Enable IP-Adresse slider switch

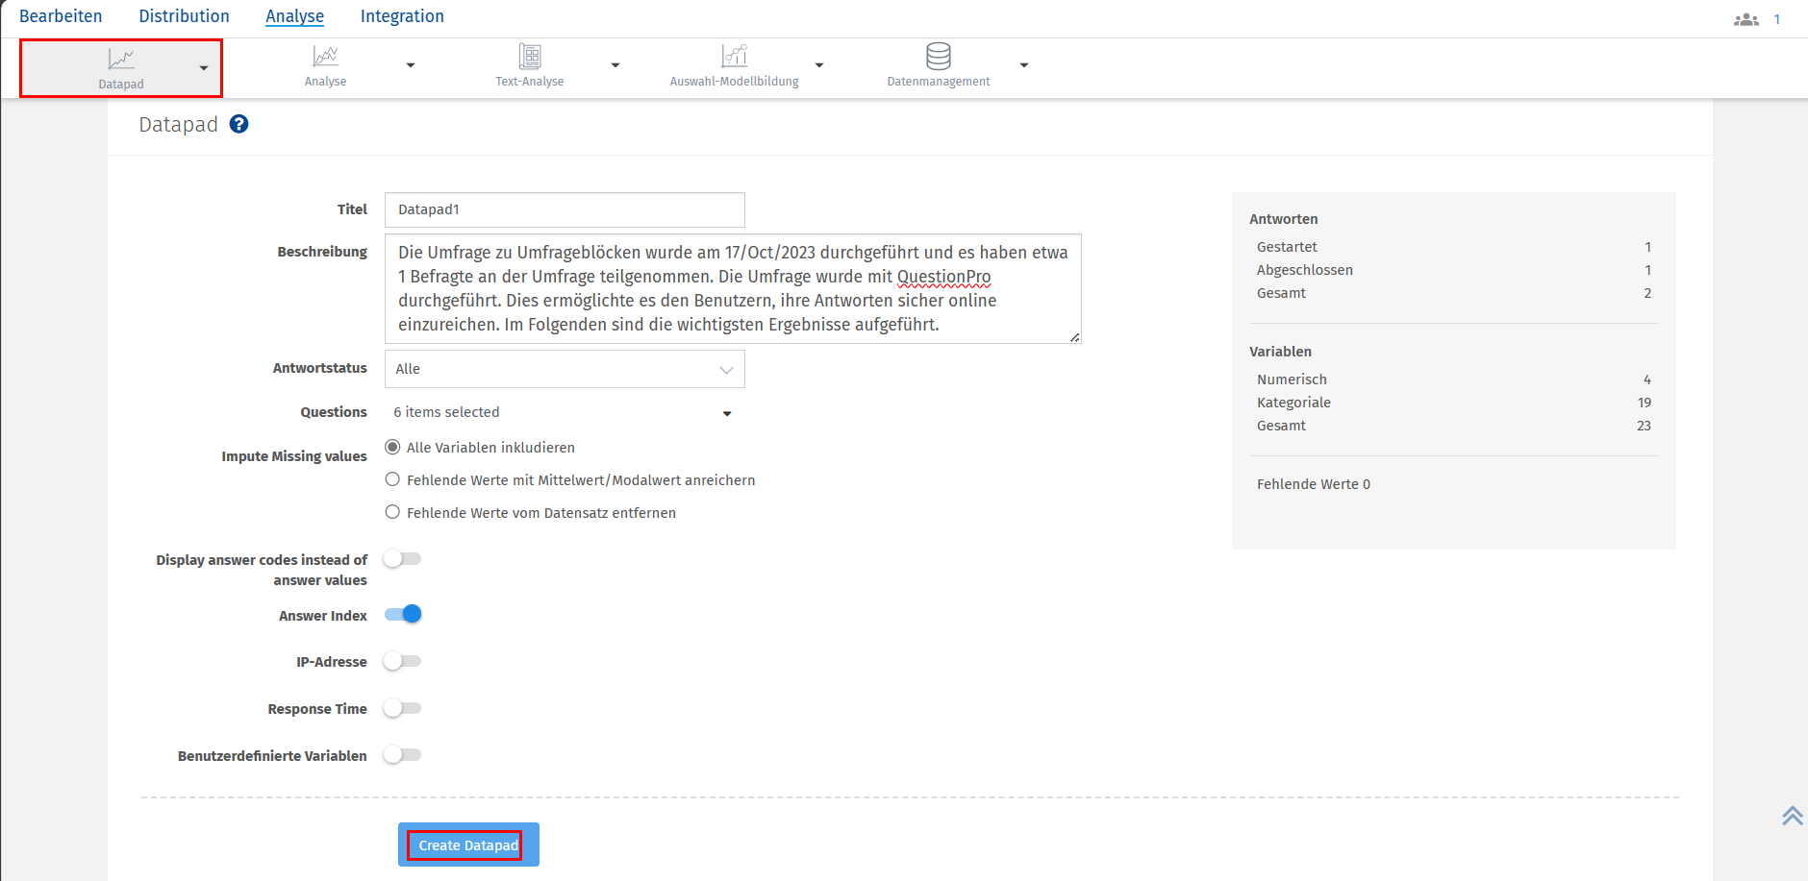pos(402,661)
